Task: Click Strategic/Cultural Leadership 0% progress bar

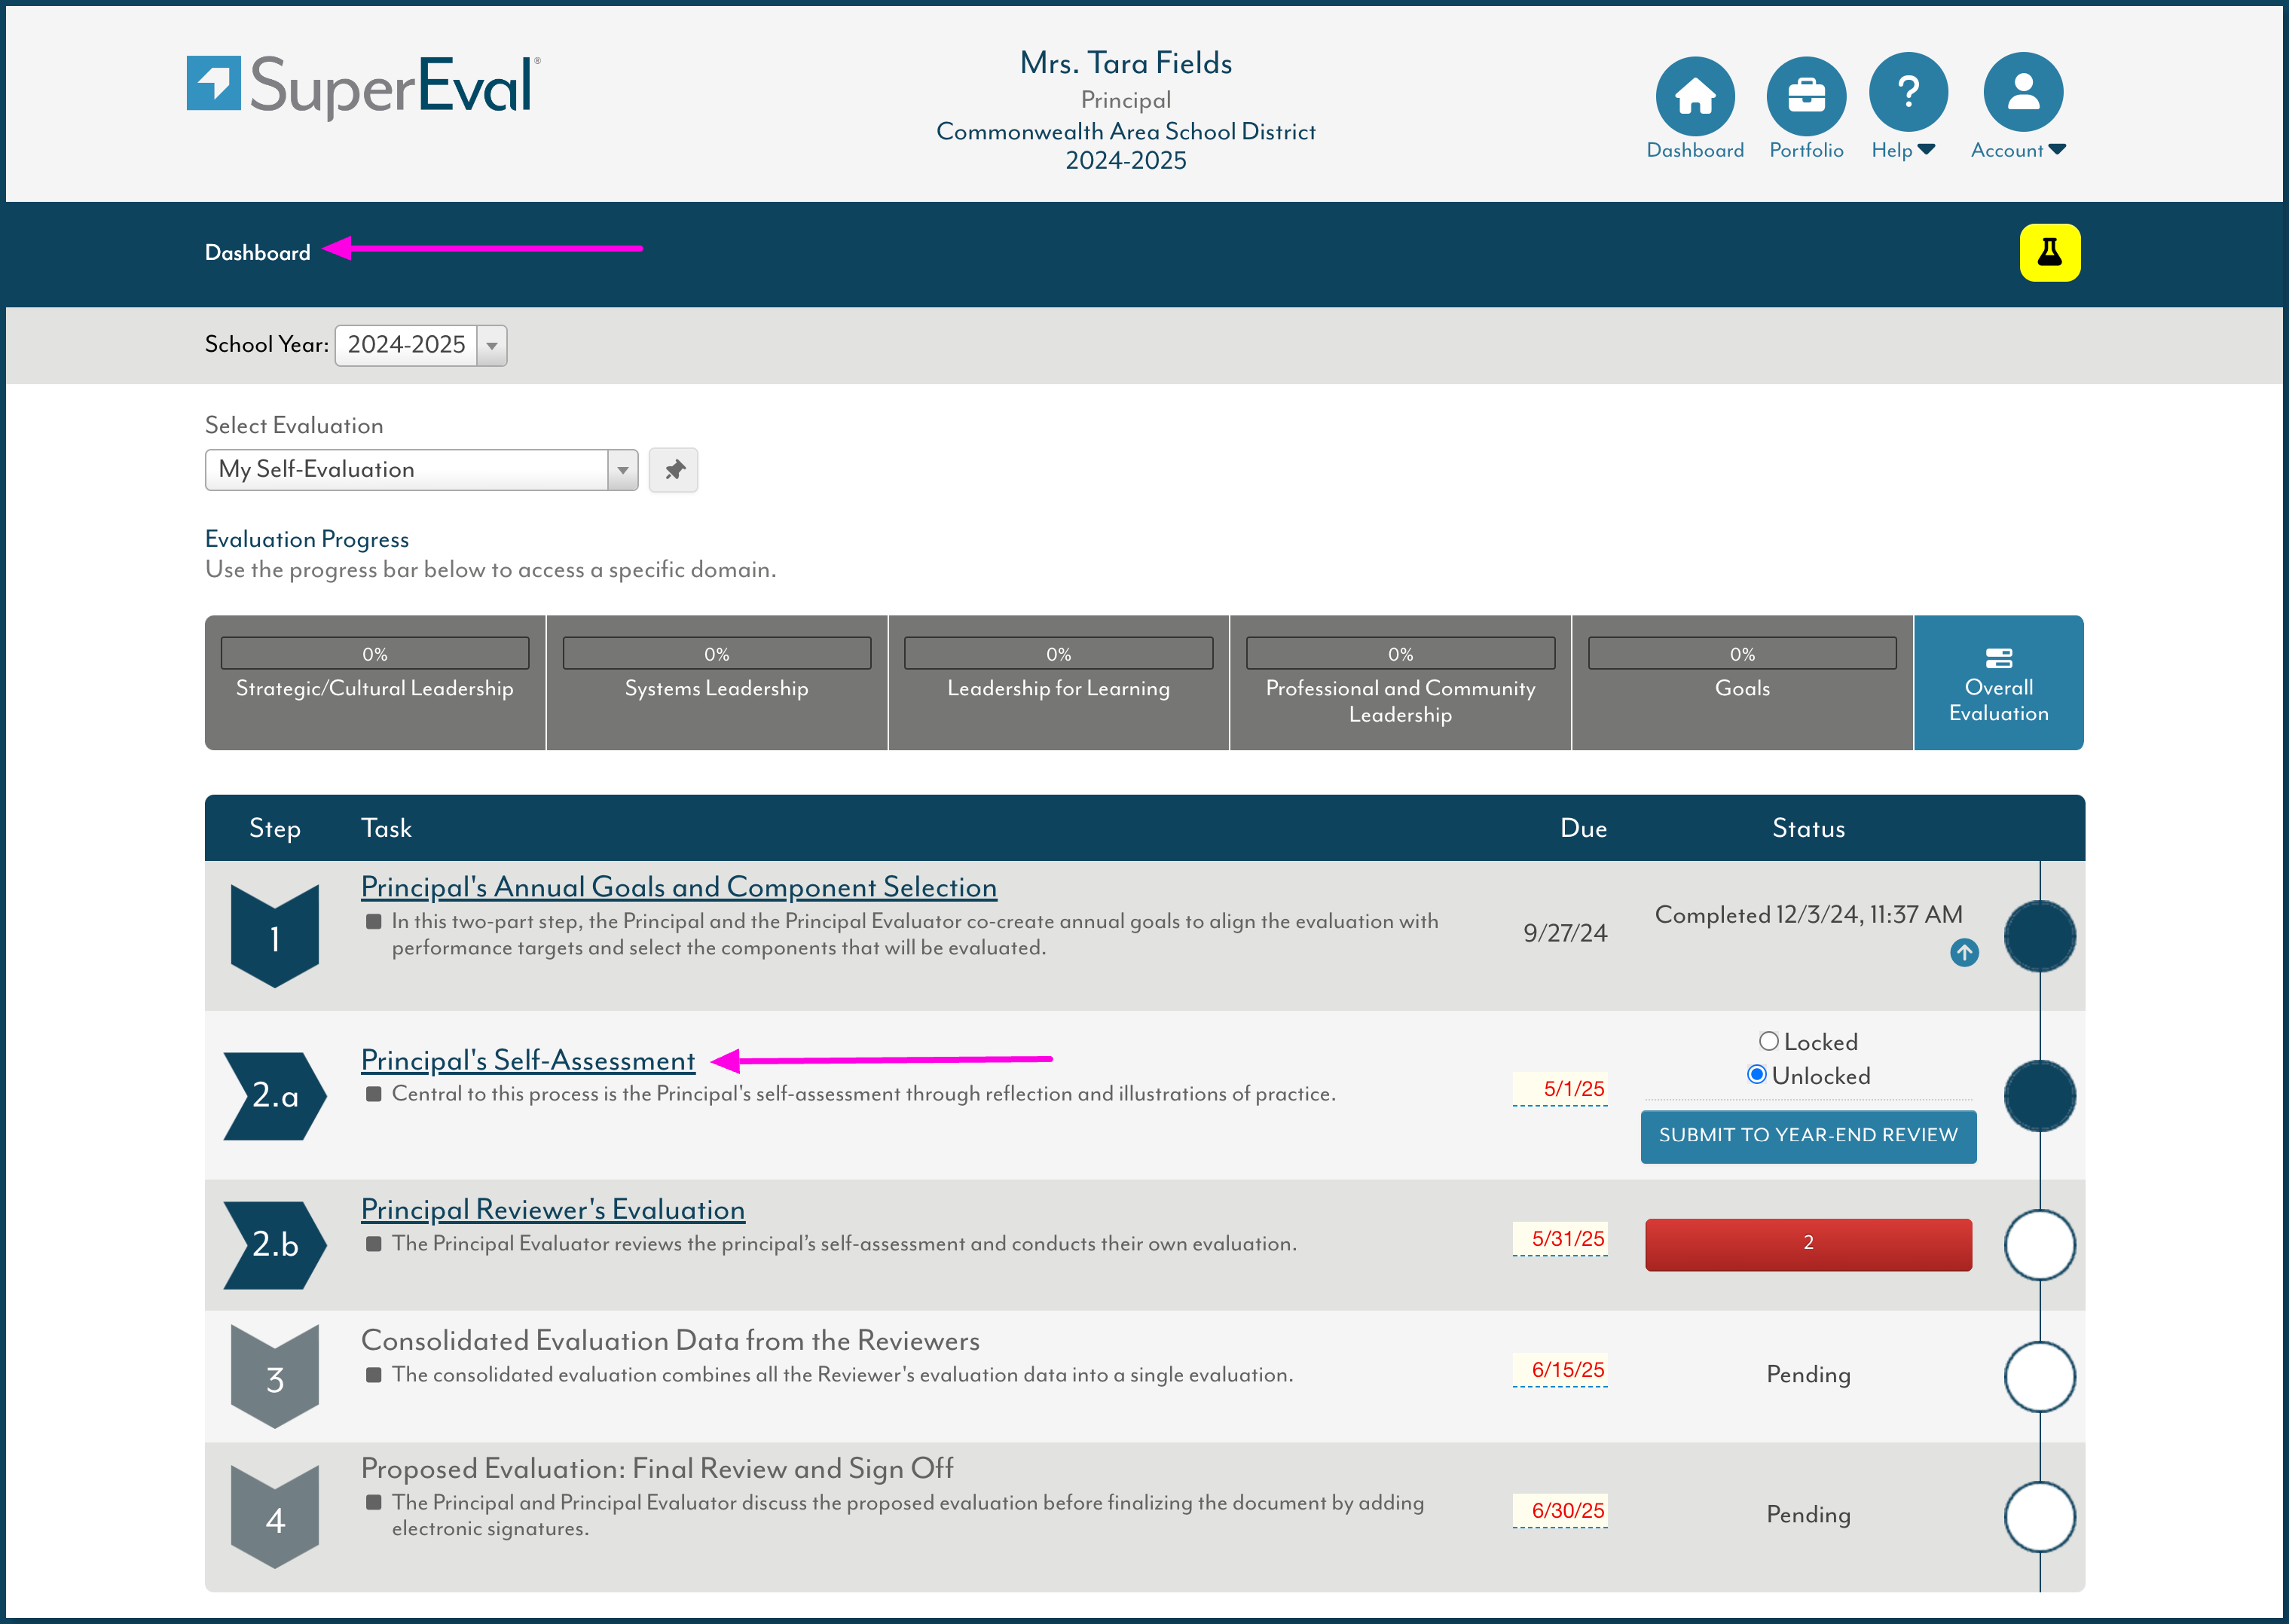Action: point(375,654)
